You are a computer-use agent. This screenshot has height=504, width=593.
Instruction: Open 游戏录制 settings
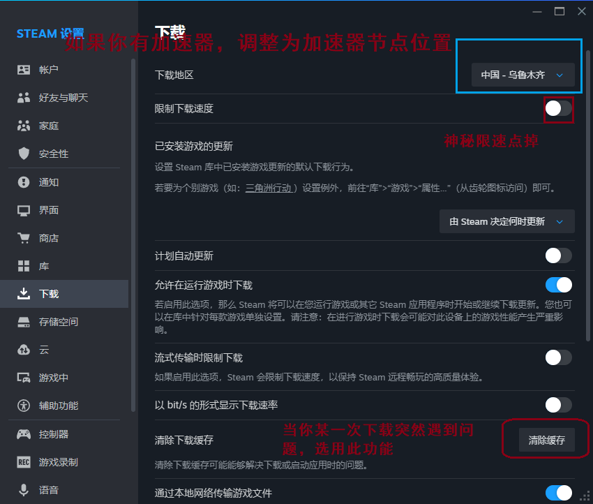pos(64,462)
